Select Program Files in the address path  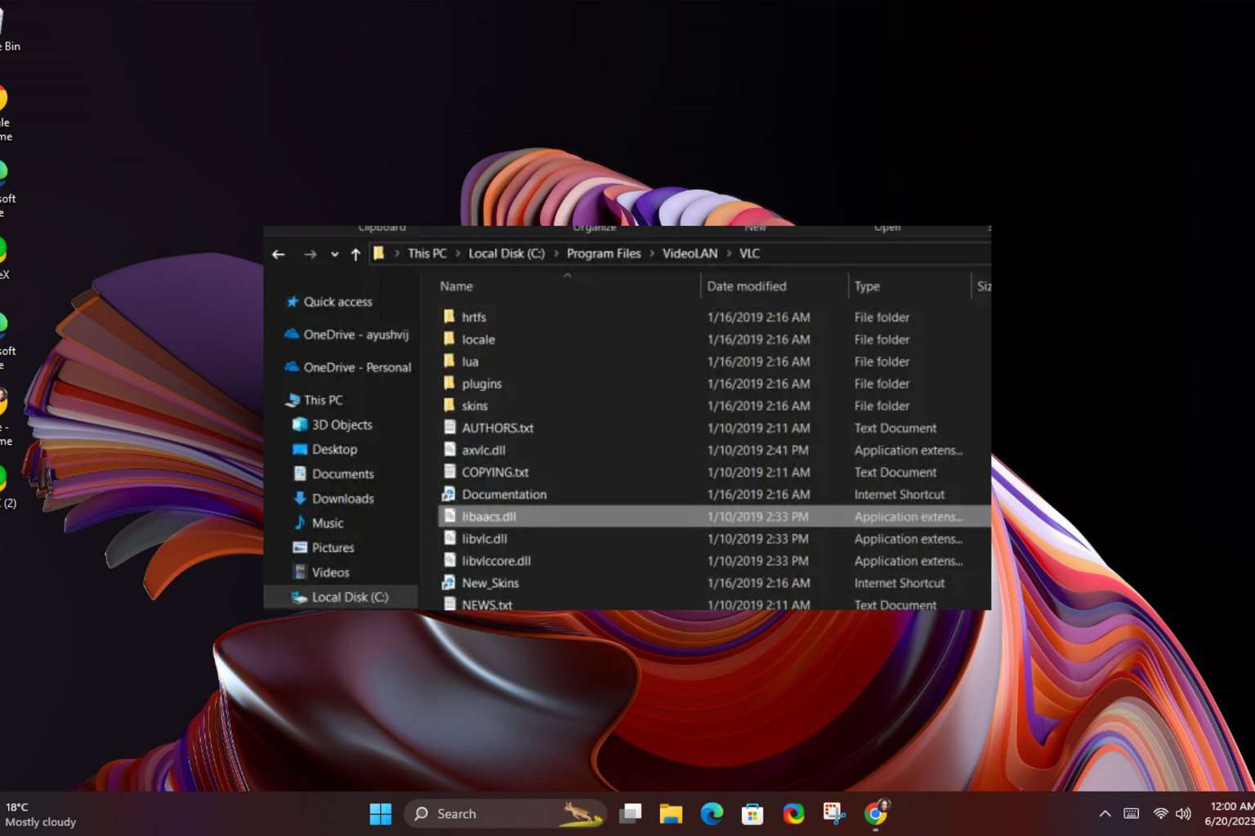(x=603, y=253)
